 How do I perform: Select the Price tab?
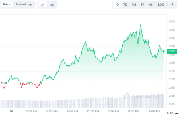(x=7, y=5)
